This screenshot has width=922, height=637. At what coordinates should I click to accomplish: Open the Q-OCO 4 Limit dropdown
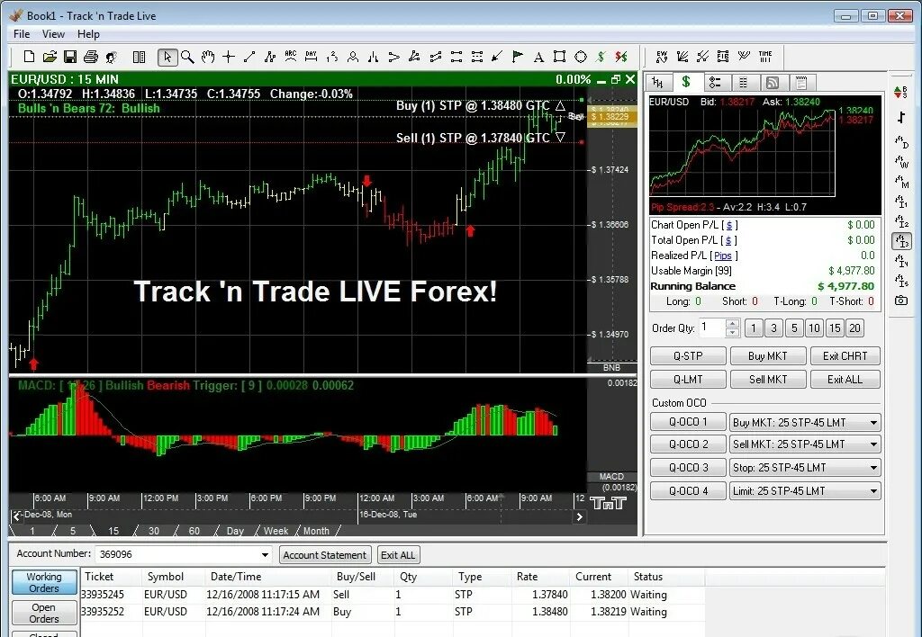873,491
